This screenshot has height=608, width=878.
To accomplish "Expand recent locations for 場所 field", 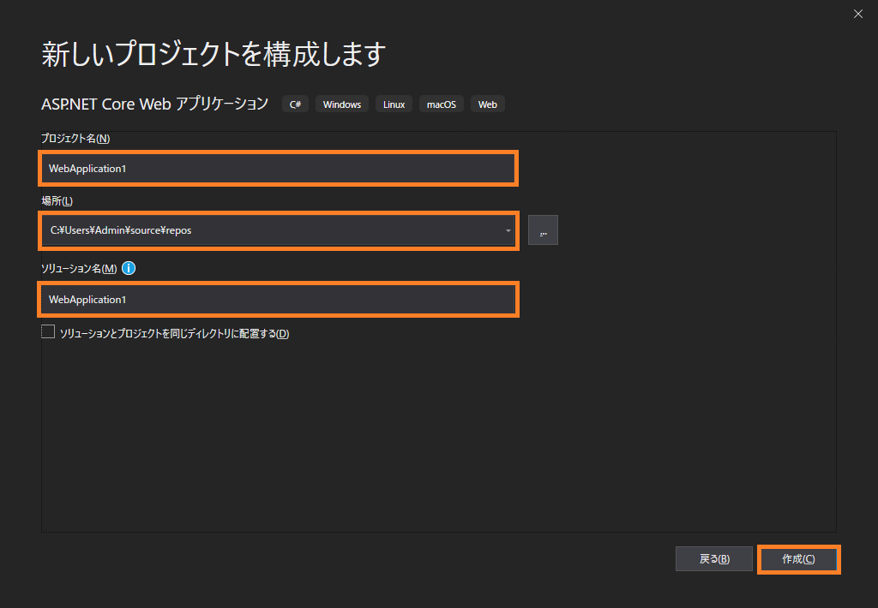I will (507, 229).
